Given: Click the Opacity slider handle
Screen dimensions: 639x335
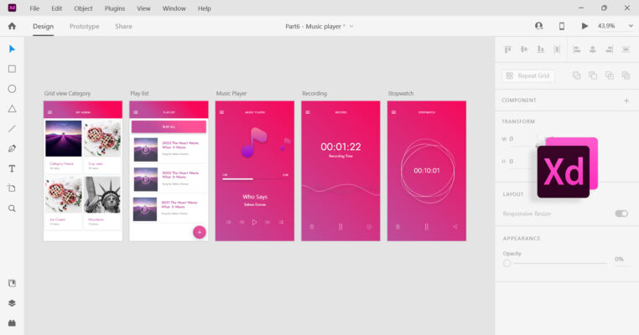Looking at the screenshot, I should 507,263.
